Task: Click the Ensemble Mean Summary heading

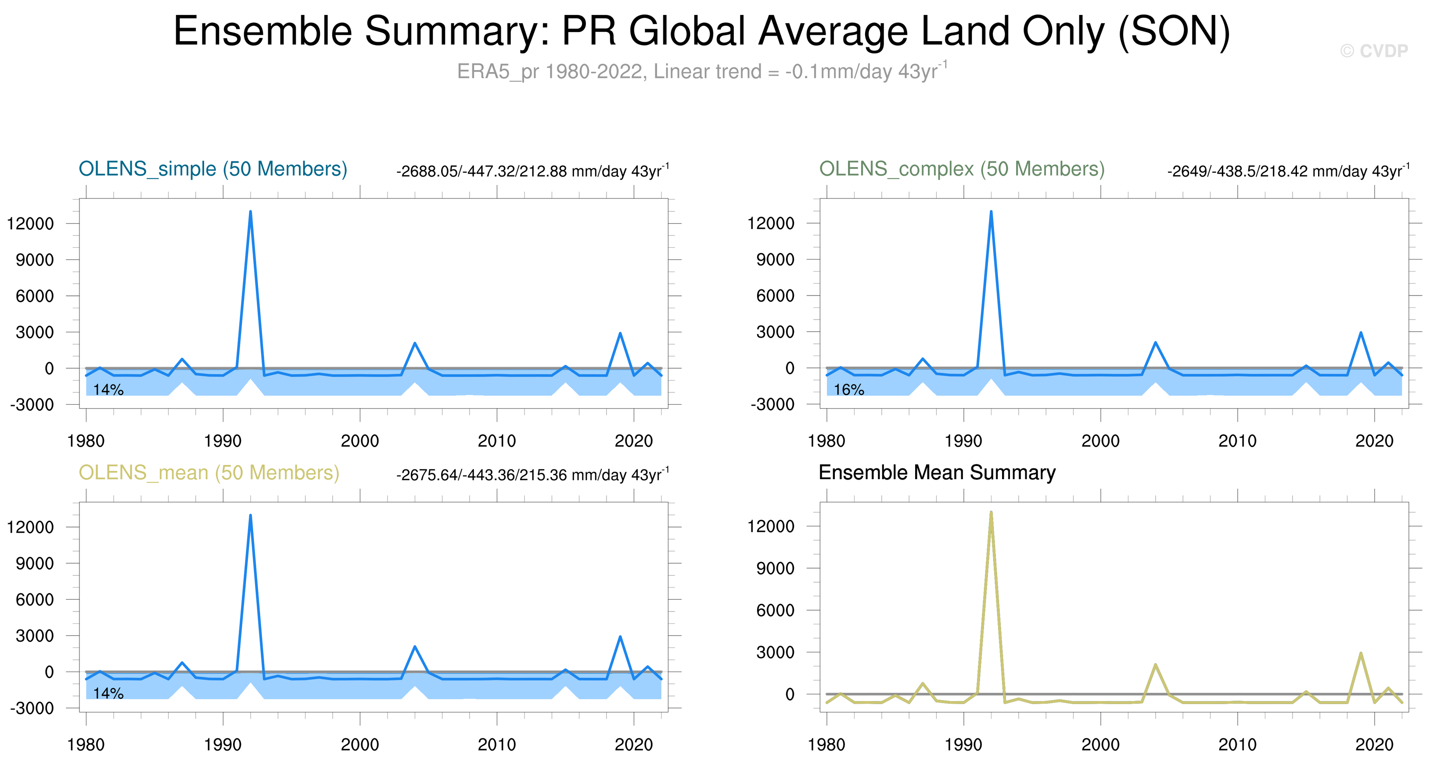Action: point(937,472)
